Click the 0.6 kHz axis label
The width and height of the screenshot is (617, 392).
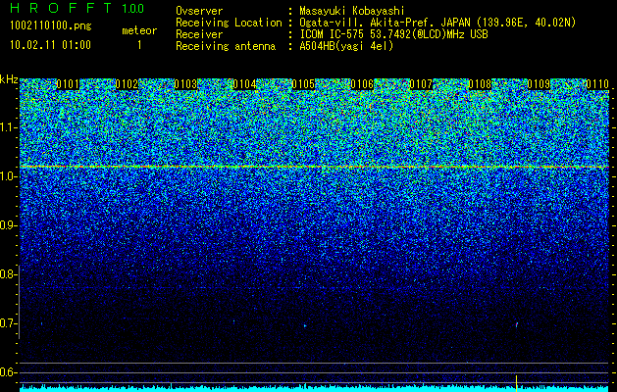(7, 372)
